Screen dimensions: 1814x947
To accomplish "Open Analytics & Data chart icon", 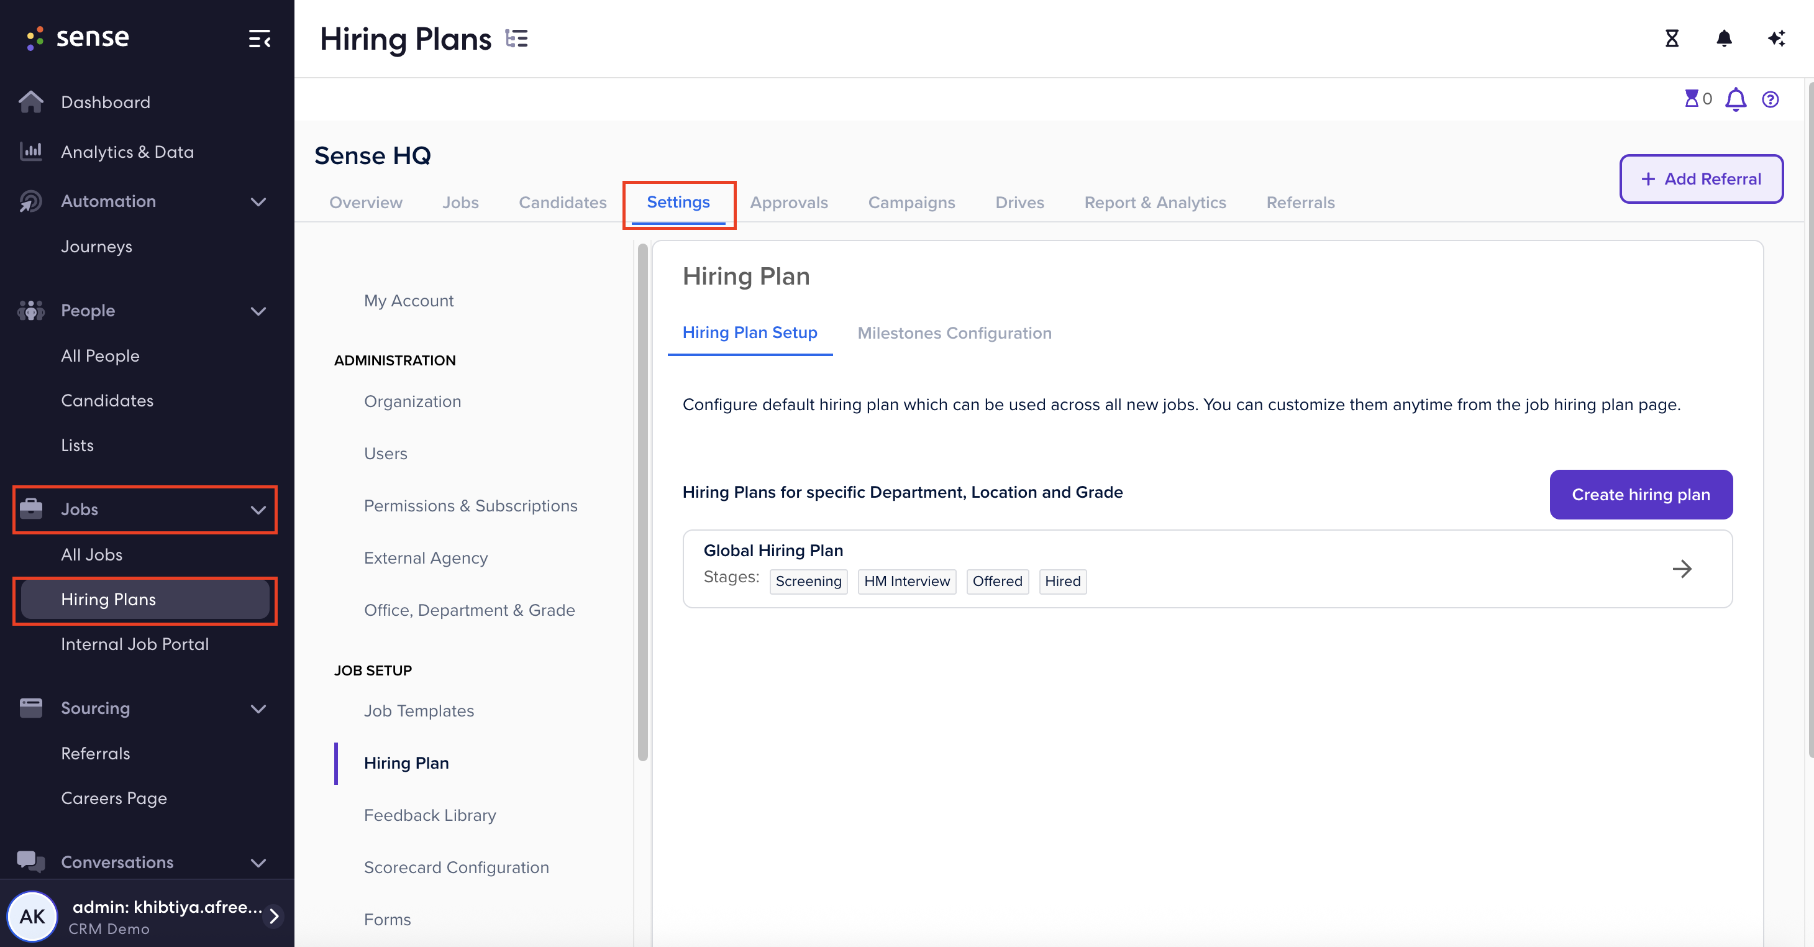I will [31, 152].
